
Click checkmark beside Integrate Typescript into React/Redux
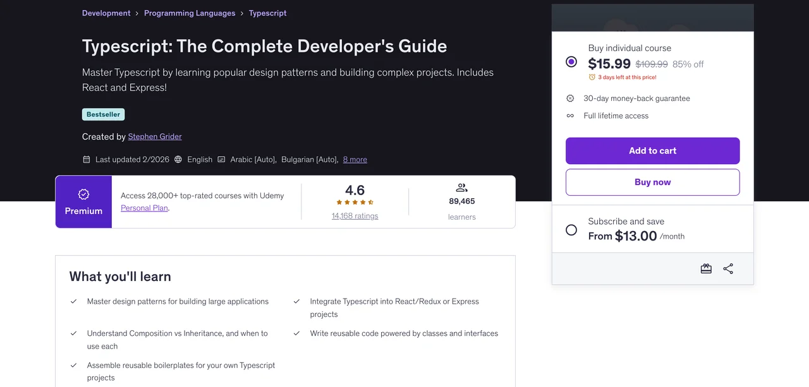point(296,302)
